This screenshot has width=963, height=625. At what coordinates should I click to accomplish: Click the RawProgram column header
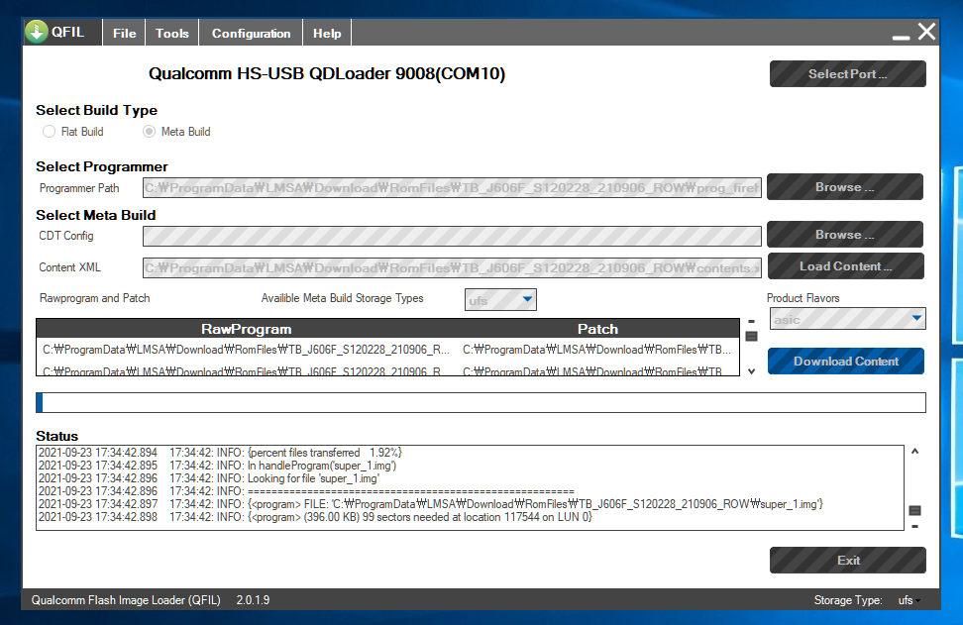(247, 329)
